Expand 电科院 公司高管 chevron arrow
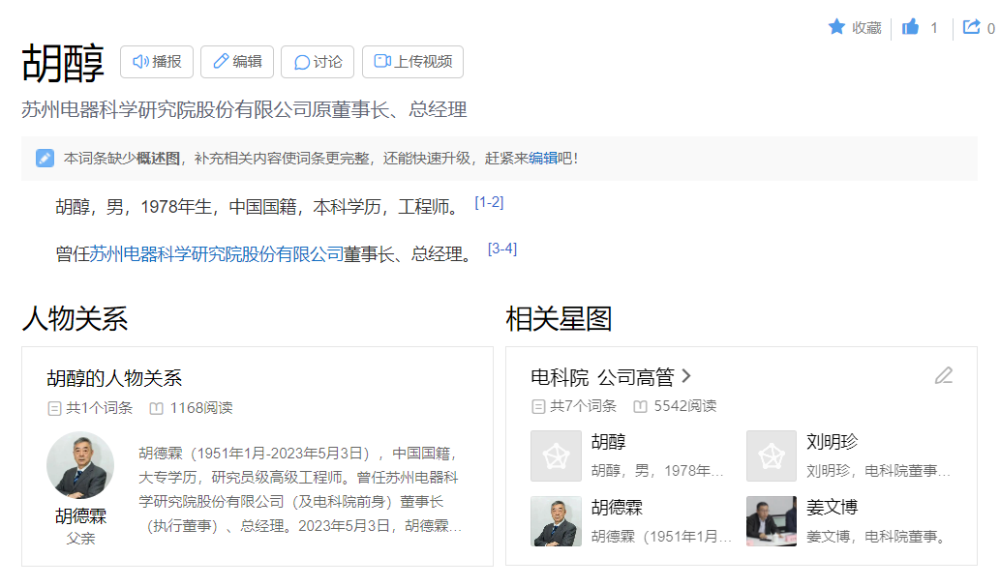The image size is (1000, 587). 686,376
